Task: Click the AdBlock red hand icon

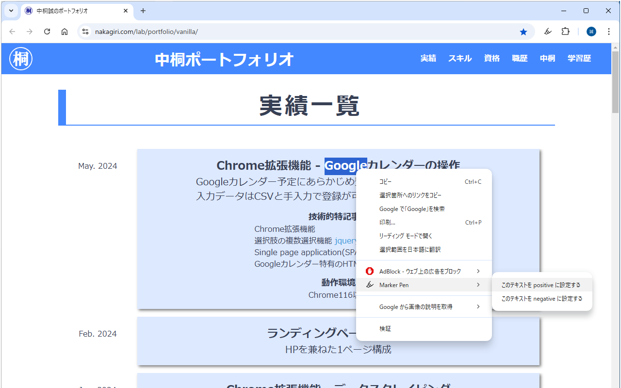Action: (x=370, y=271)
